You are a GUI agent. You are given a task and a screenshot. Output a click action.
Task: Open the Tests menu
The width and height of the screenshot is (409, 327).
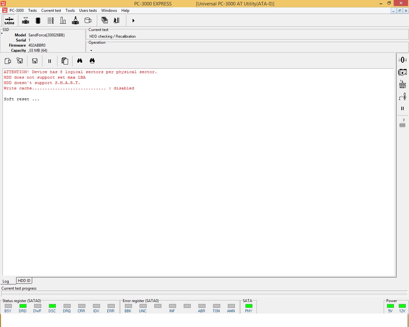coord(32,11)
